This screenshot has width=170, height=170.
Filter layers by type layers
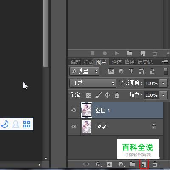pos(131,71)
